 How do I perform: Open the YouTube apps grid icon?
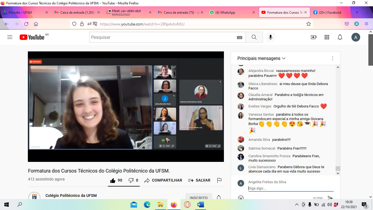coord(327,37)
